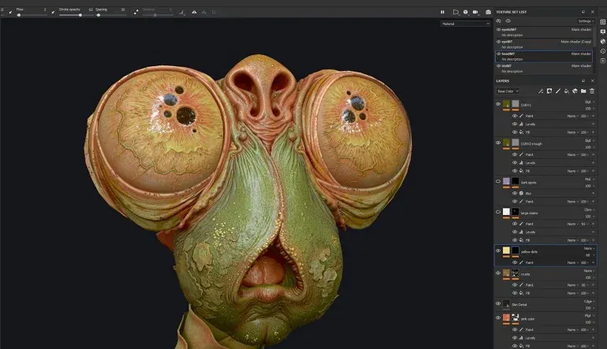
Task: Add a smart material using the sphere icon
Action: tap(575, 91)
